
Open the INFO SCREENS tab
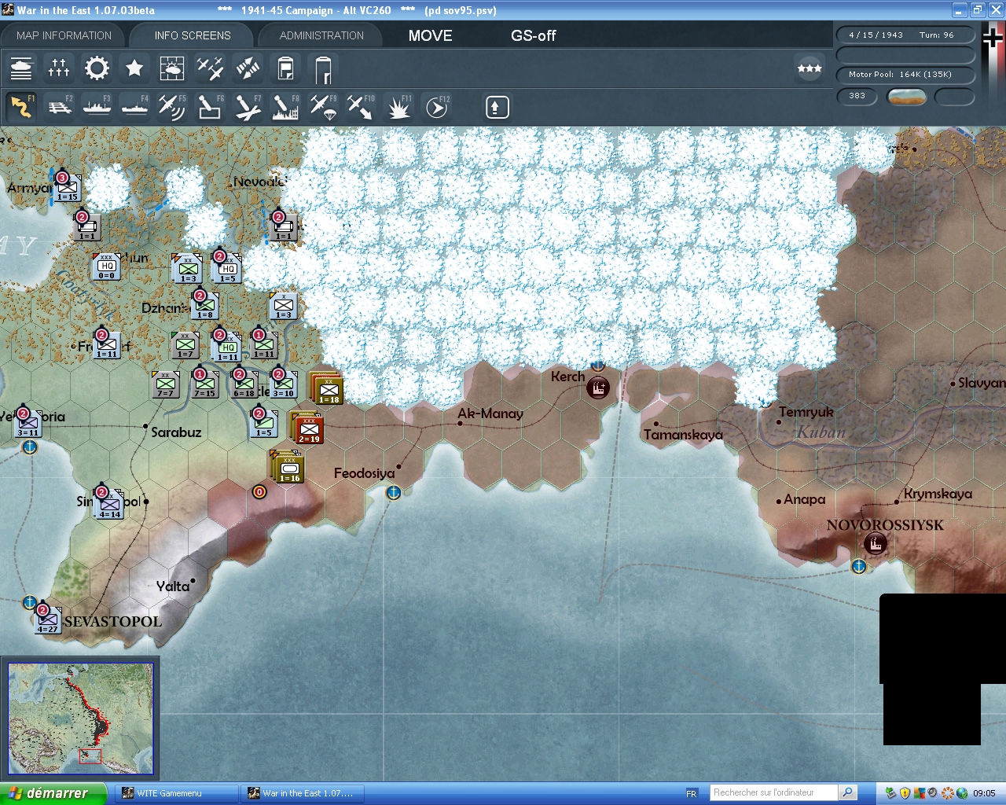pyautogui.click(x=193, y=35)
